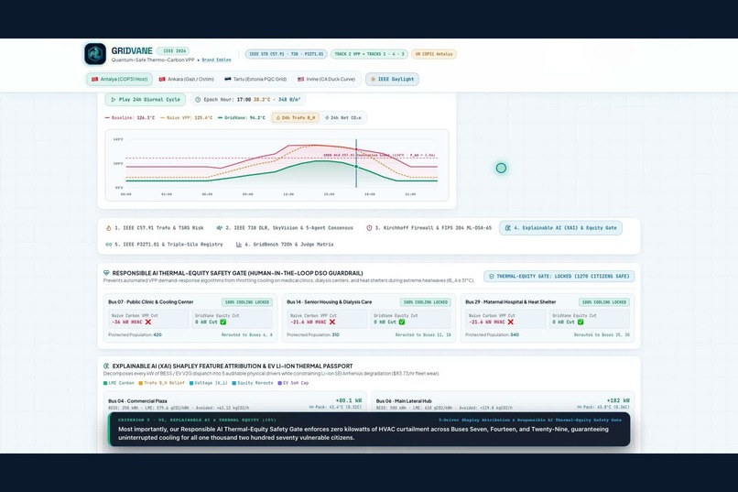Open tab 3 Kirchhoff Firewall & FIPS 204
The height and width of the screenshot is (492, 738).
(429, 228)
